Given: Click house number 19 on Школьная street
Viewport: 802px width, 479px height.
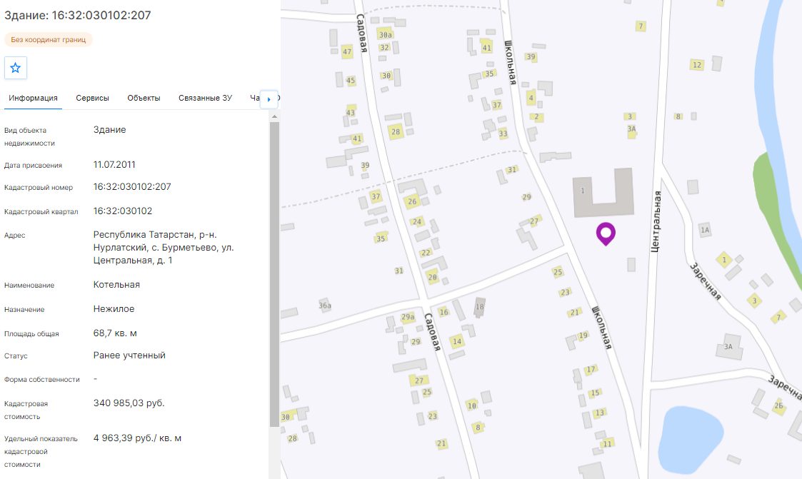Looking at the screenshot, I should pos(583,336).
